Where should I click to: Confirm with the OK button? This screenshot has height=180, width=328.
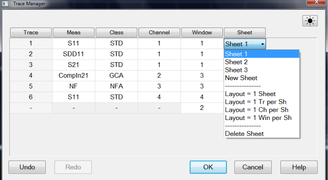pos(208,167)
